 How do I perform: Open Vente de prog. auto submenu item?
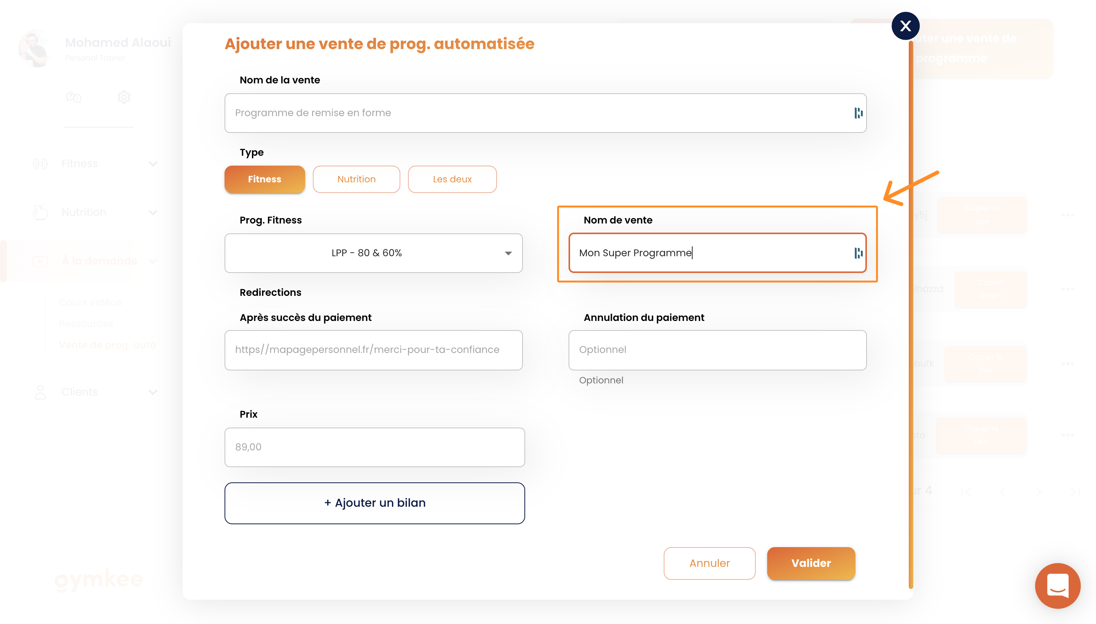click(107, 345)
